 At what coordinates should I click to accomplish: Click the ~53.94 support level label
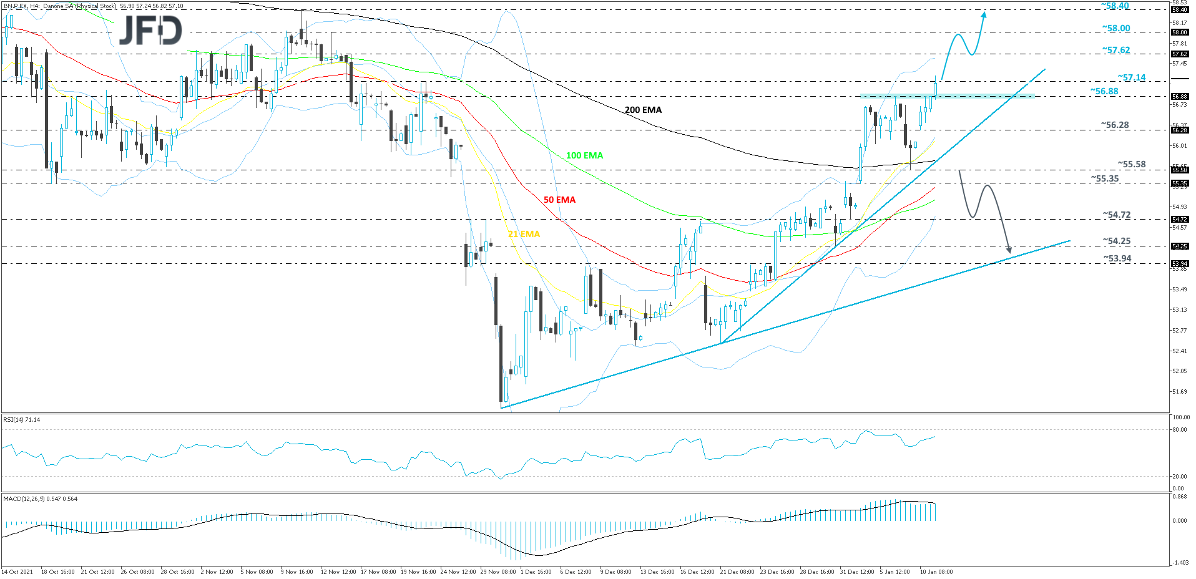tap(1117, 258)
